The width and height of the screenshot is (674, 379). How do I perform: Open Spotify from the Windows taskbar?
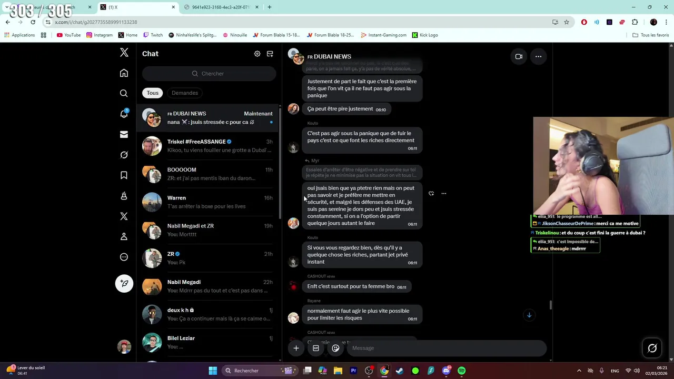(461, 371)
